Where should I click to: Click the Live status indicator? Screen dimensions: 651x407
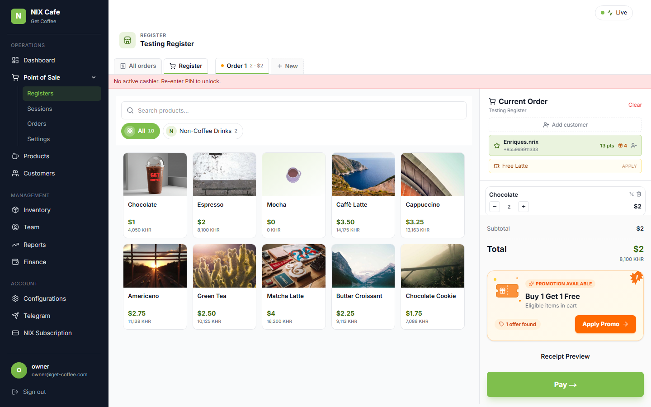(613, 13)
